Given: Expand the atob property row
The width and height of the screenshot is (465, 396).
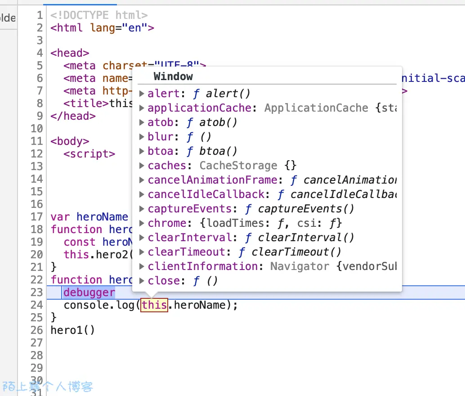Looking at the screenshot, I should pyautogui.click(x=142, y=122).
